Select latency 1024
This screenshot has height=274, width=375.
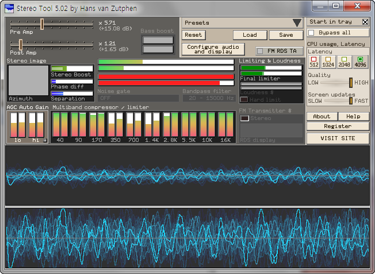pyautogui.click(x=328, y=62)
